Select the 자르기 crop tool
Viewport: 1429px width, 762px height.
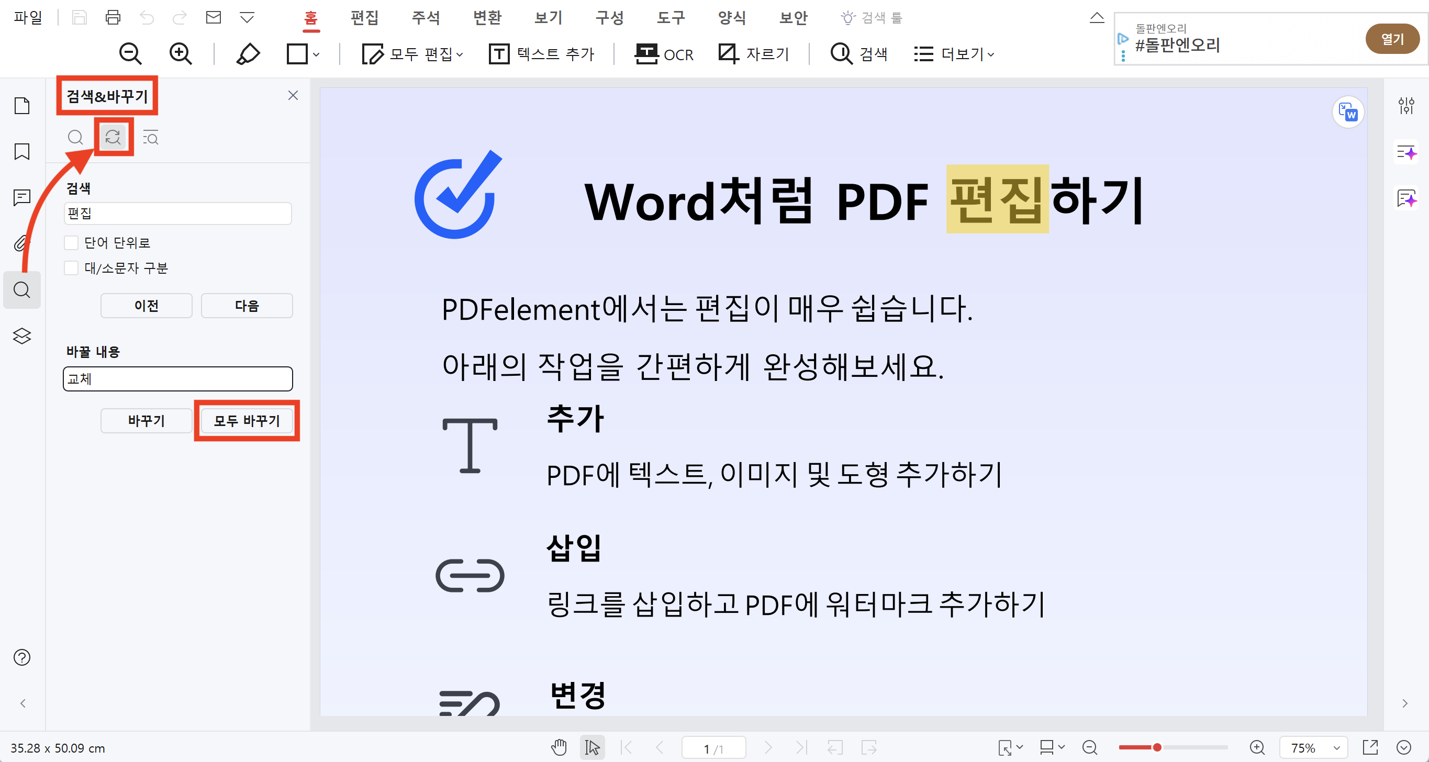(x=754, y=54)
